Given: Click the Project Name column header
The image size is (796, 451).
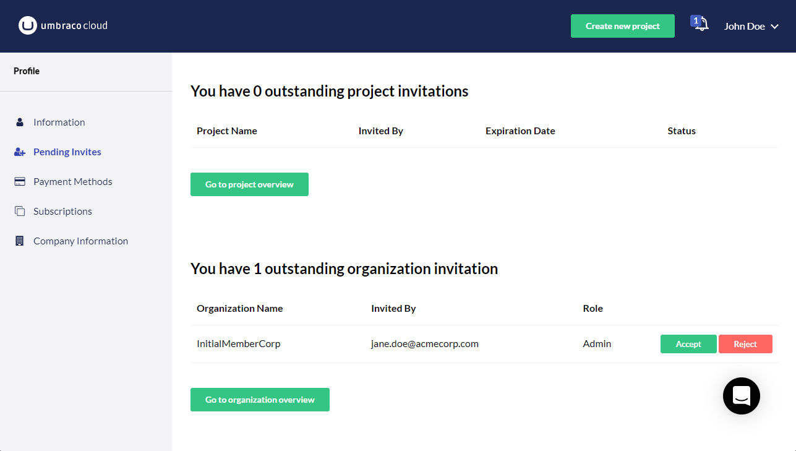Looking at the screenshot, I should point(227,131).
